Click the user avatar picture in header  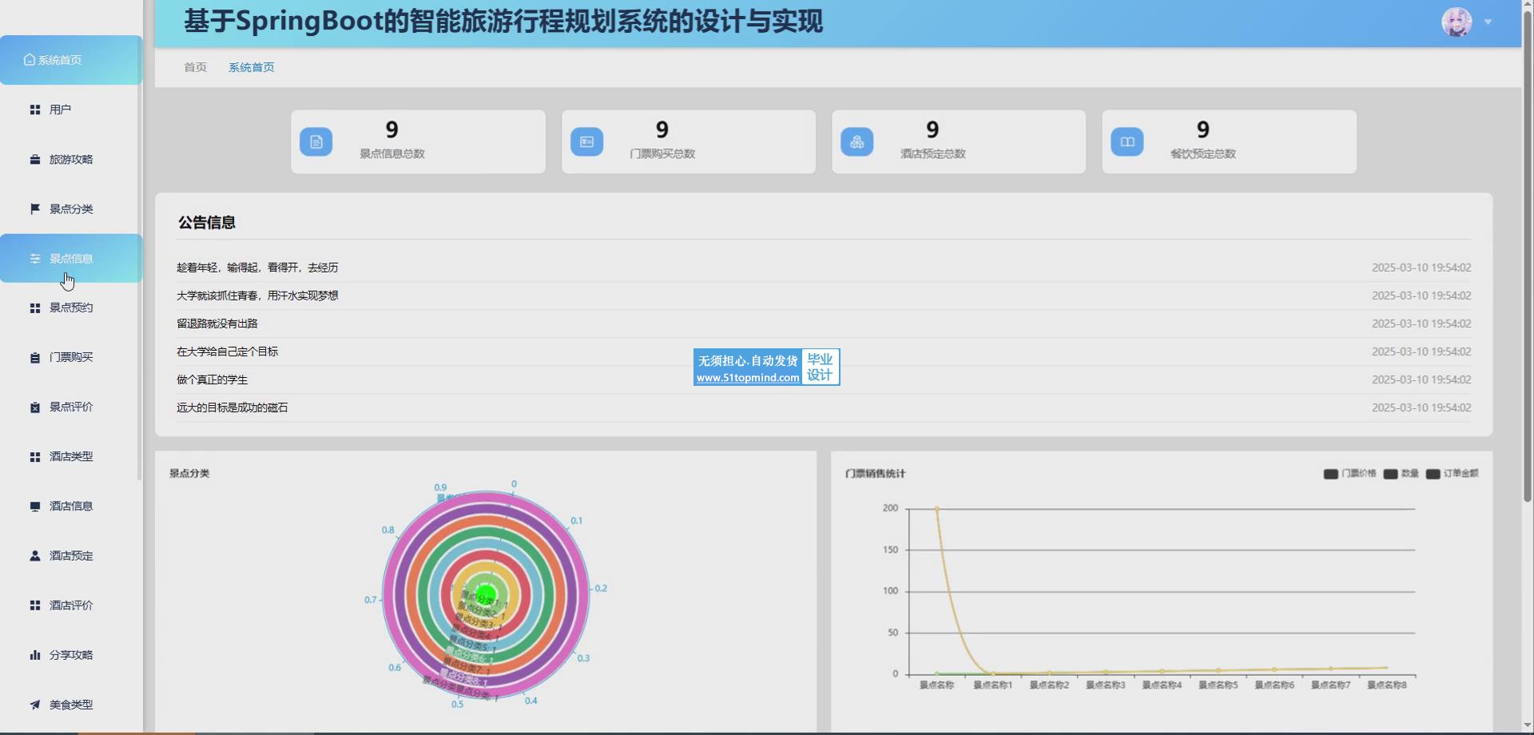[1456, 22]
